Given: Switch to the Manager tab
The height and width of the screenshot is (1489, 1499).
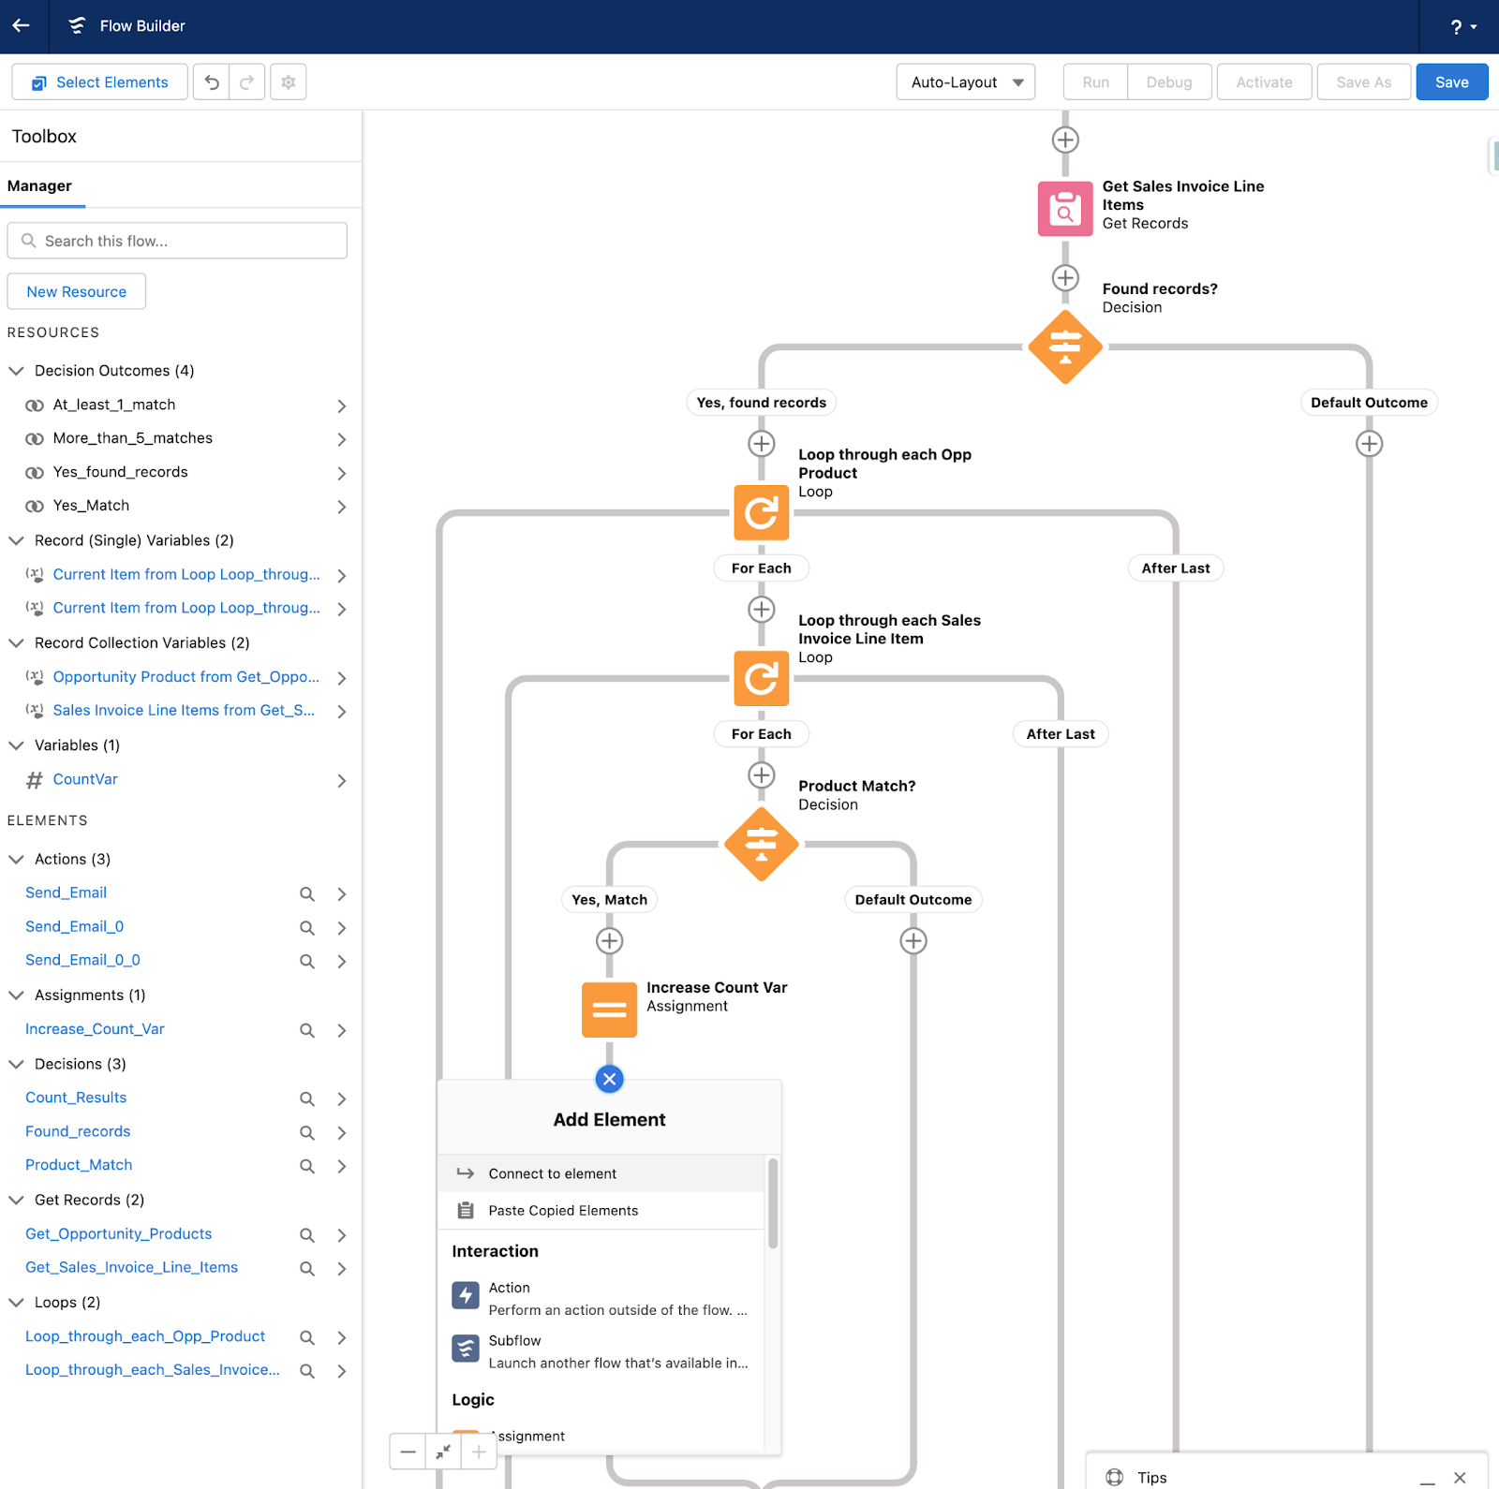Looking at the screenshot, I should point(39,186).
